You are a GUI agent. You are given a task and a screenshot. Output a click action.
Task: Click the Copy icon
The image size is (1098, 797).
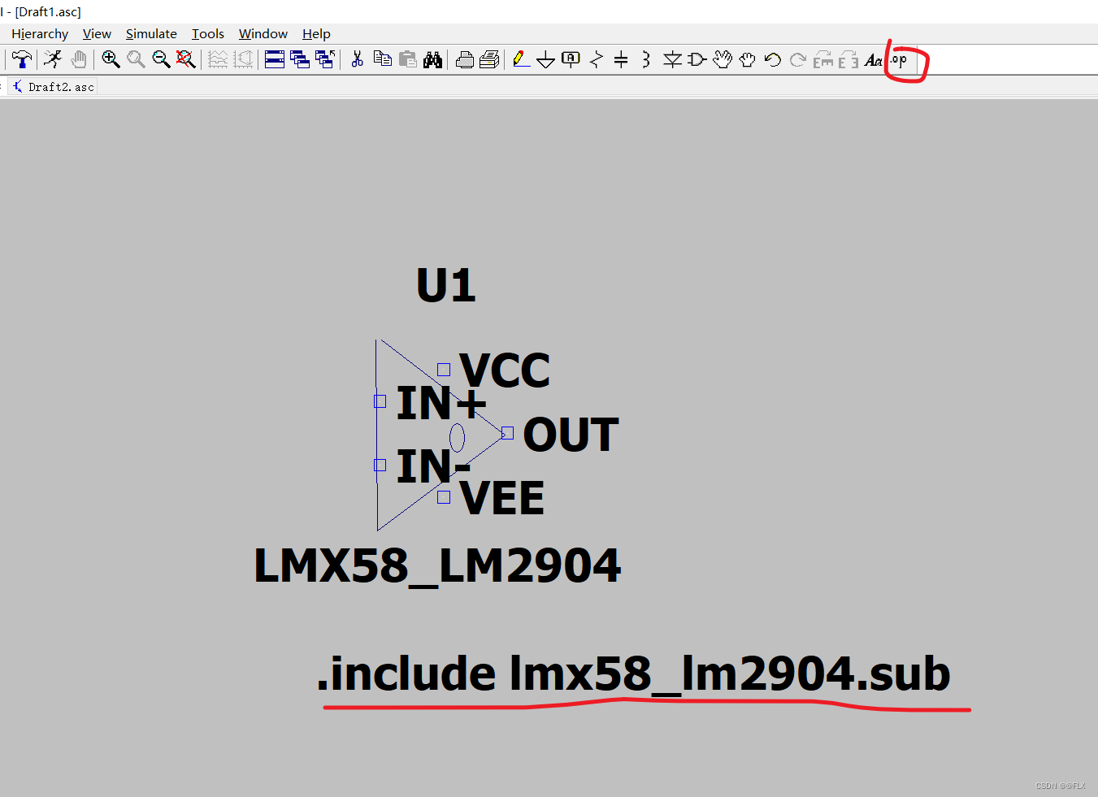(382, 59)
